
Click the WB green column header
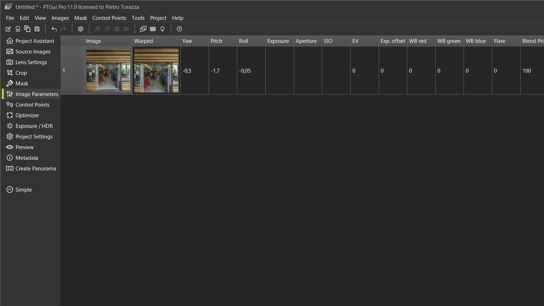tap(449, 41)
